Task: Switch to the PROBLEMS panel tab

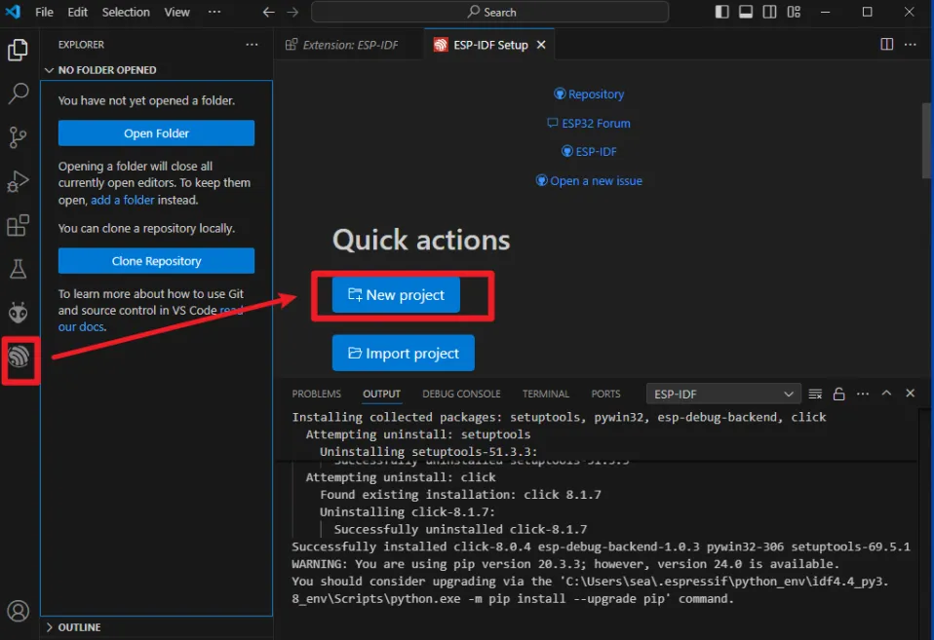Action: coord(316,395)
